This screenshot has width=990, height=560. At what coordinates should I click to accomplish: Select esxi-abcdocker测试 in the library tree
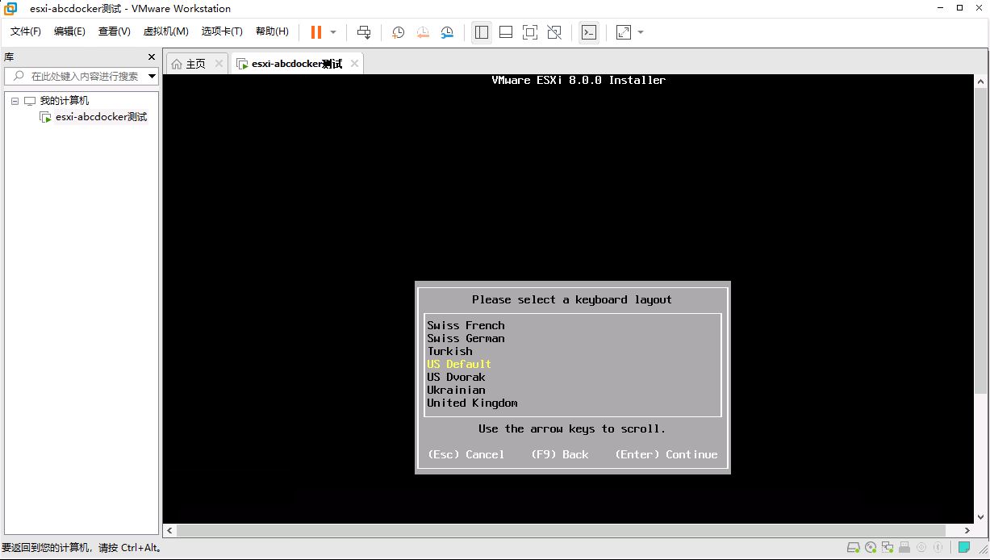101,117
